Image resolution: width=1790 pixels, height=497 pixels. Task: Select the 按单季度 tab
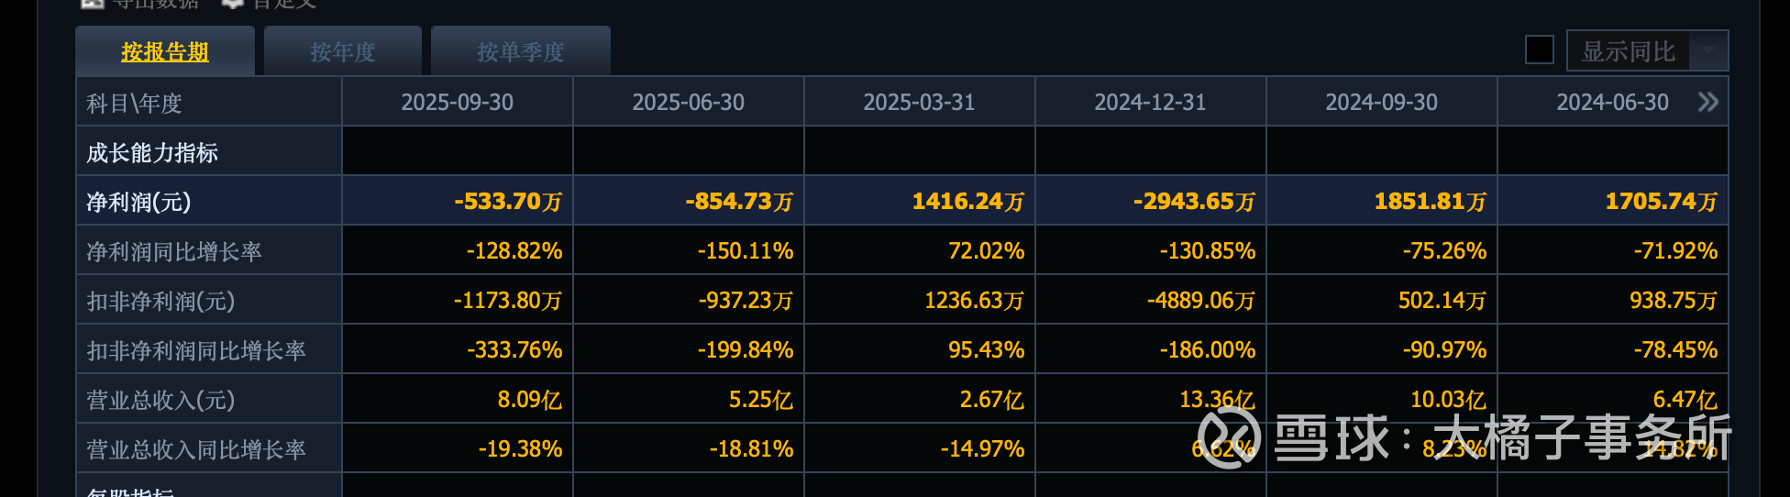[x=520, y=52]
